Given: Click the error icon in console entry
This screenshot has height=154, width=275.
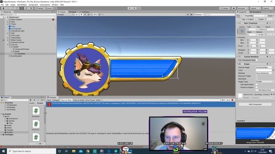Looking at the screenshot, I should (x=49, y=104).
